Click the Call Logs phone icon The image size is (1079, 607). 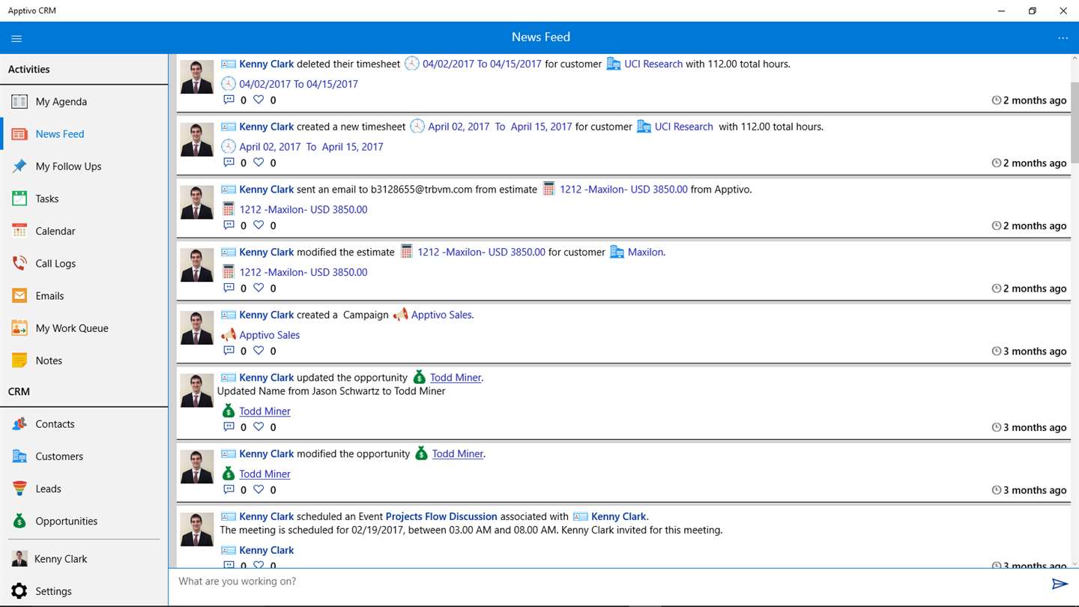click(19, 263)
